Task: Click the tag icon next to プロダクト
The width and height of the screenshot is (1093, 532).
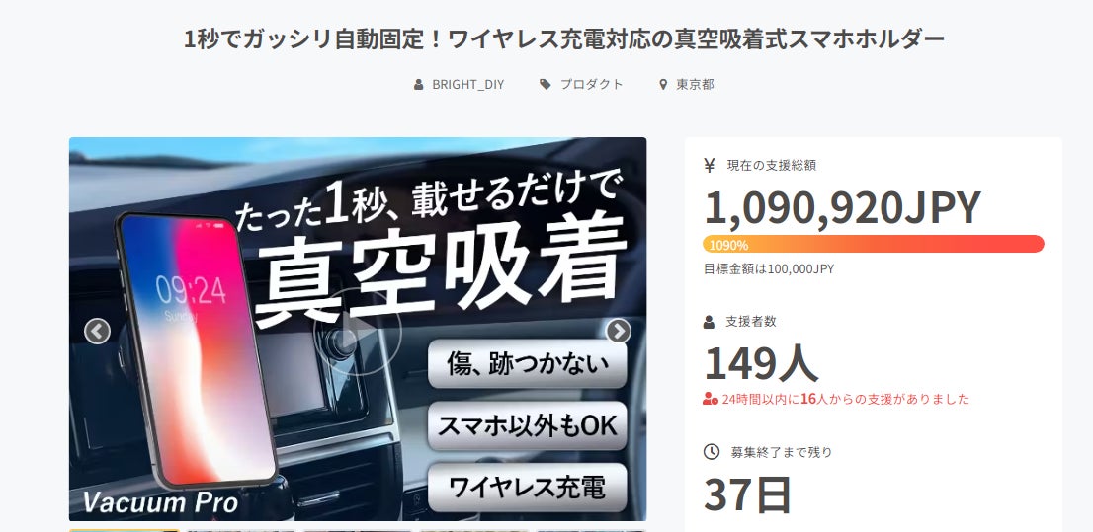Action: [546, 84]
